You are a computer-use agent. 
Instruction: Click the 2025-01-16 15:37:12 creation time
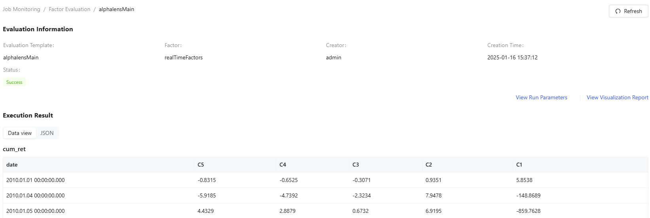click(512, 57)
